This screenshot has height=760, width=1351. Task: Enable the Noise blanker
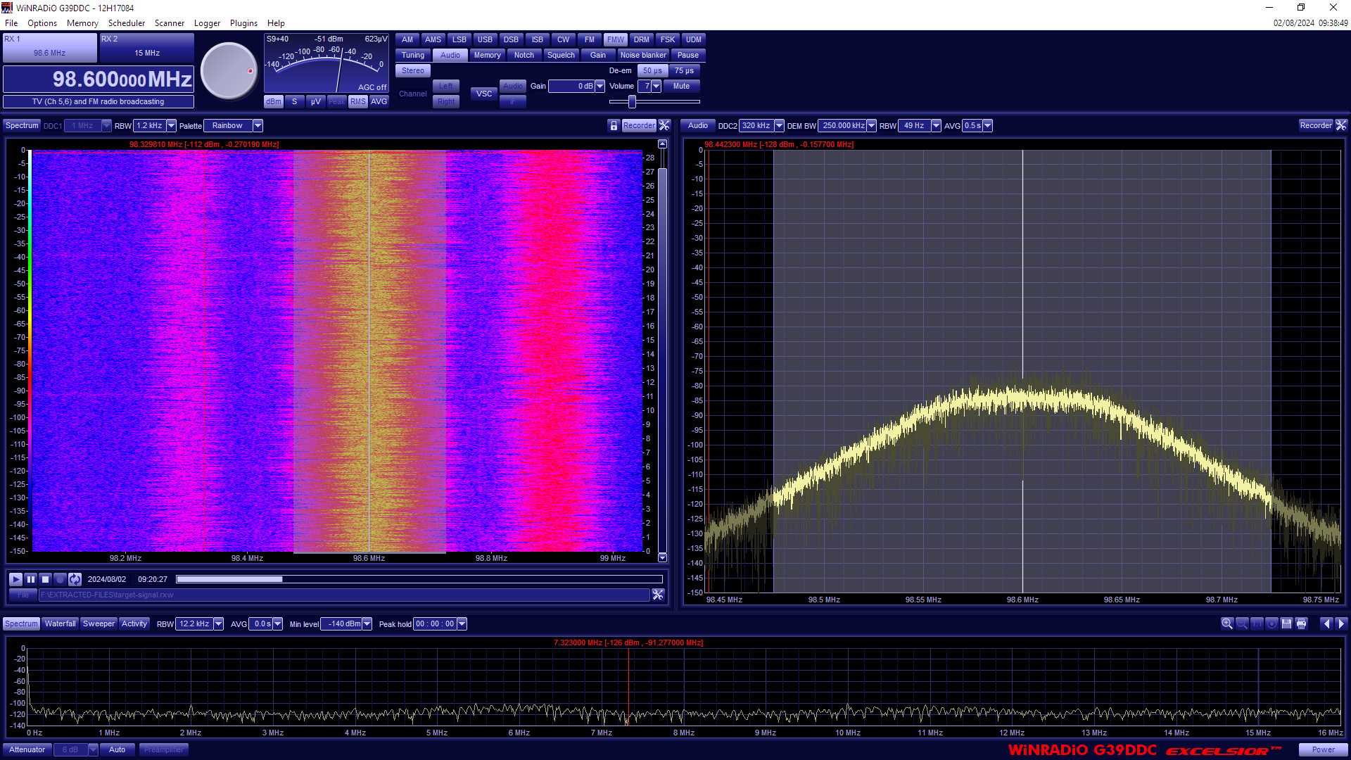point(643,55)
